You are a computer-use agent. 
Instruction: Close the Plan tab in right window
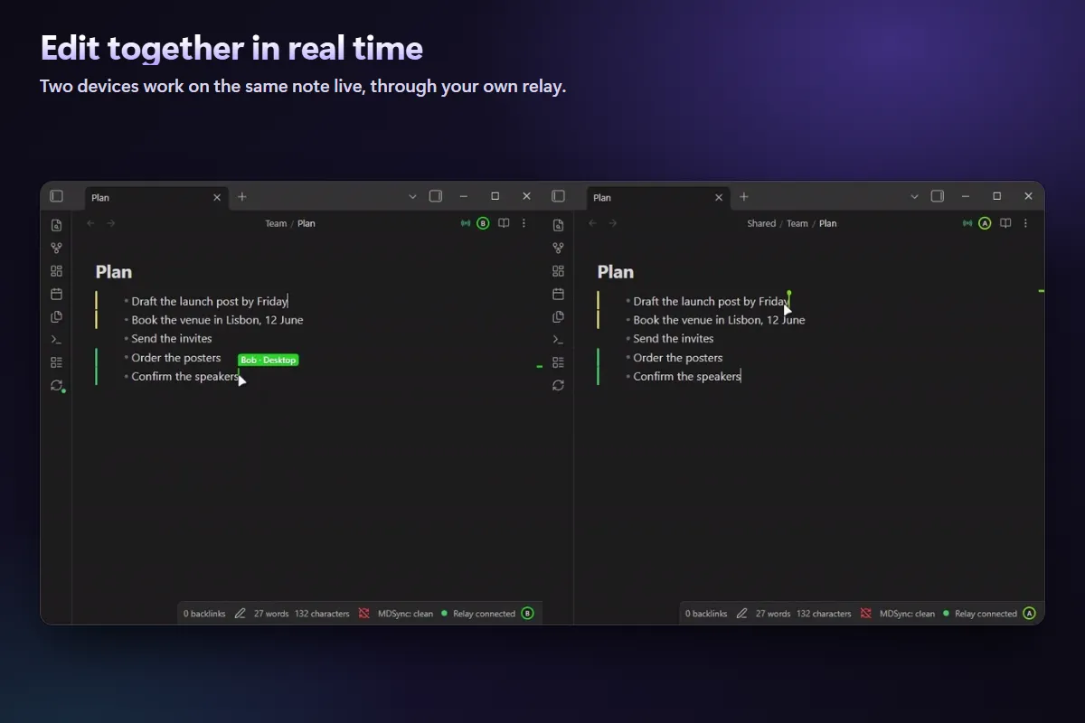(719, 197)
